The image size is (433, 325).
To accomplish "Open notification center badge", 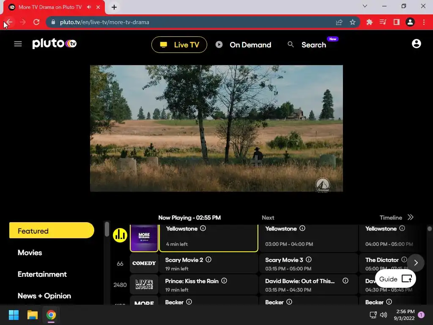I will tap(421, 315).
